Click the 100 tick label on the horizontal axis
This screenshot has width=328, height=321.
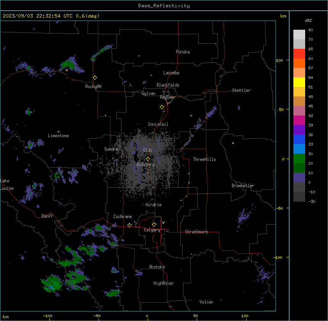pyautogui.click(x=245, y=316)
